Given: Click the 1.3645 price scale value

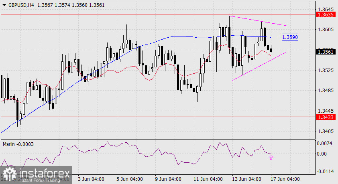Looking at the screenshot, I should pos(326,9).
